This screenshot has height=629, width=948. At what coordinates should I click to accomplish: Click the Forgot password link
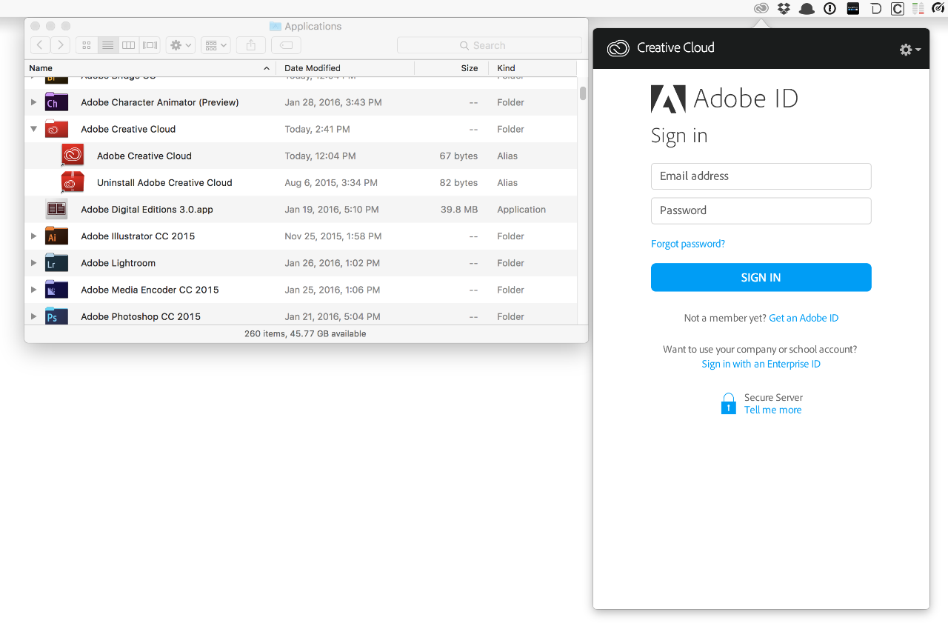click(688, 244)
